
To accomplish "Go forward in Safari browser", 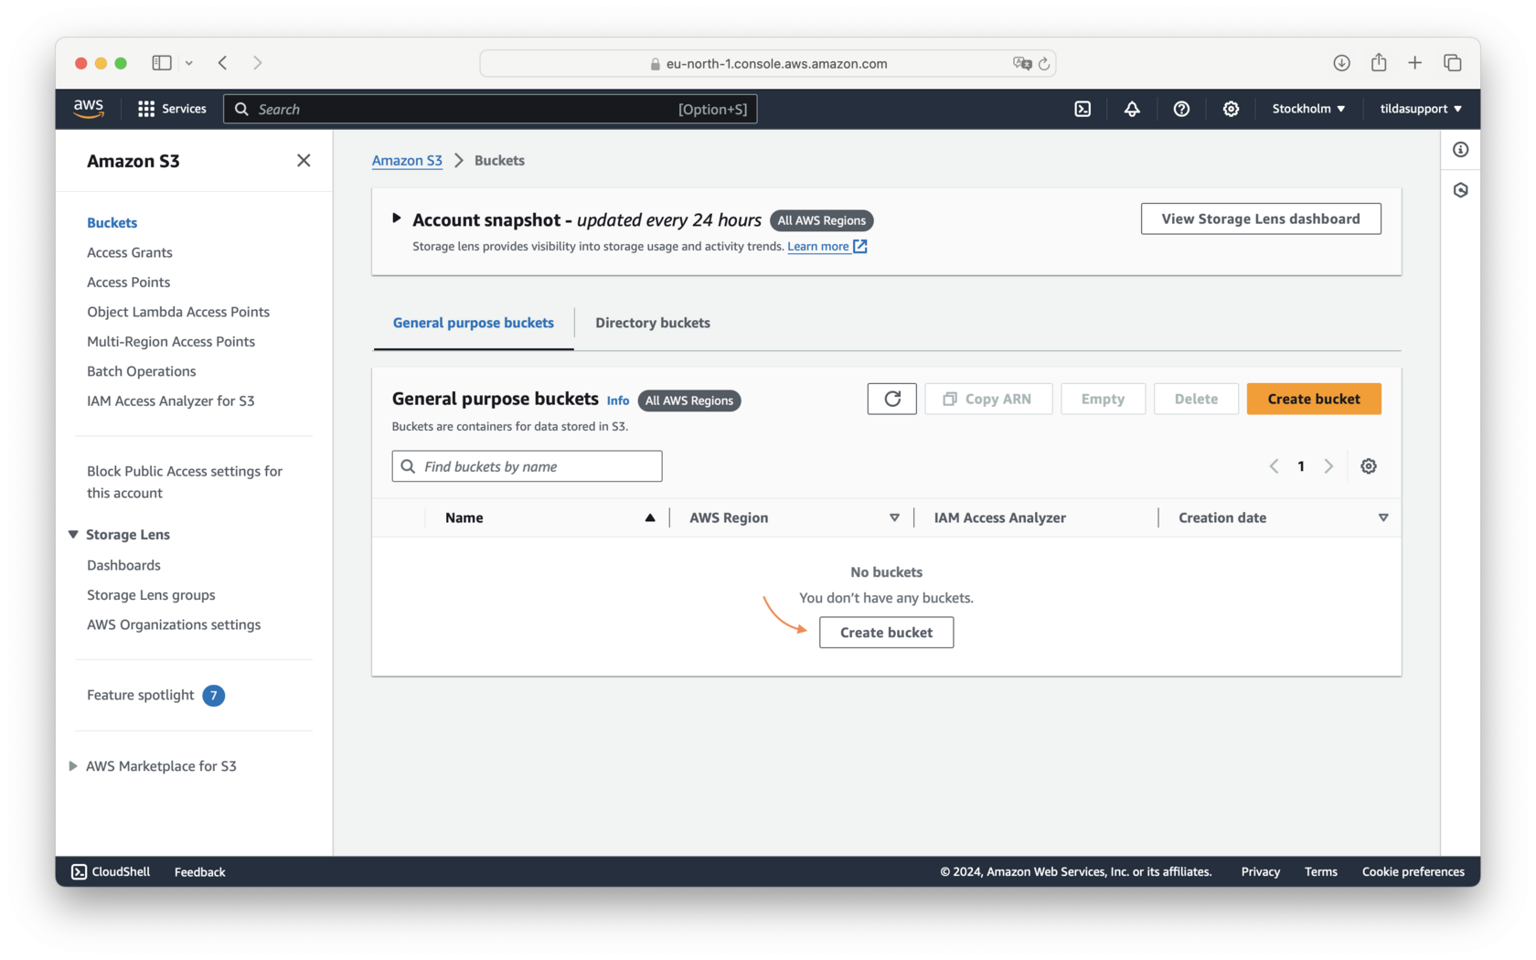I will click(257, 63).
